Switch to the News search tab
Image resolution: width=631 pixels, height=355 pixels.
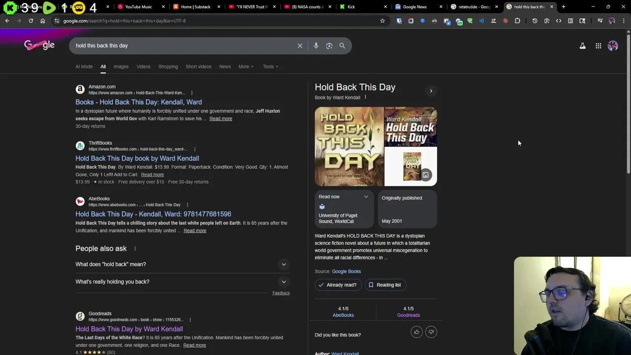point(225,67)
